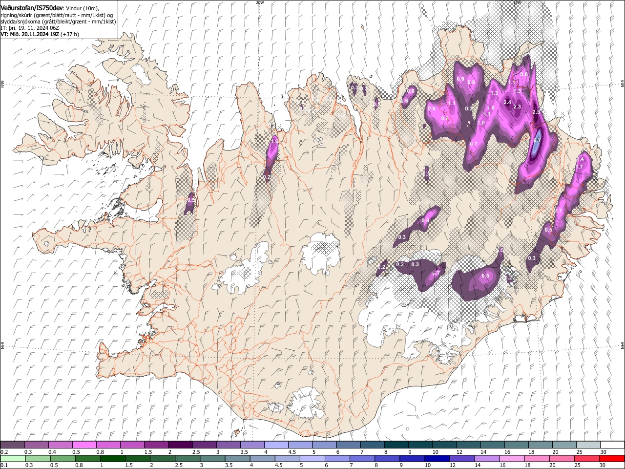The width and height of the screenshot is (625, 469).
Task: Click the 30 label under the red rain legend end
Action: click(602, 465)
